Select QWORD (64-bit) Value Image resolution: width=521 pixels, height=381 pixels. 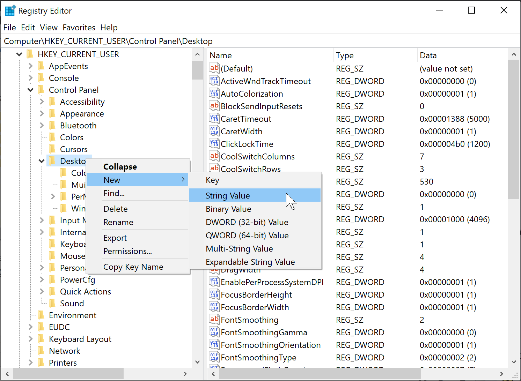tap(255, 235)
